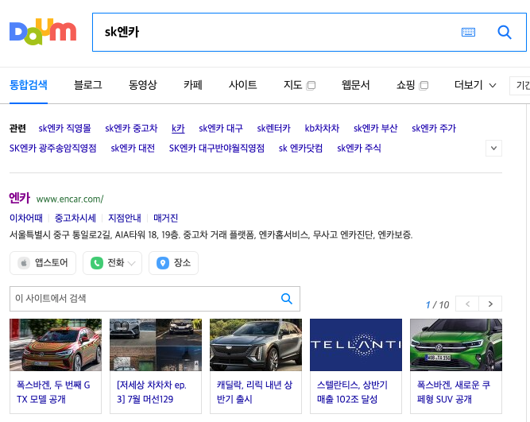Open article 캐딜락, 리릭 내년 상반기 출시
Screen dimensions: 530x422
click(x=254, y=392)
